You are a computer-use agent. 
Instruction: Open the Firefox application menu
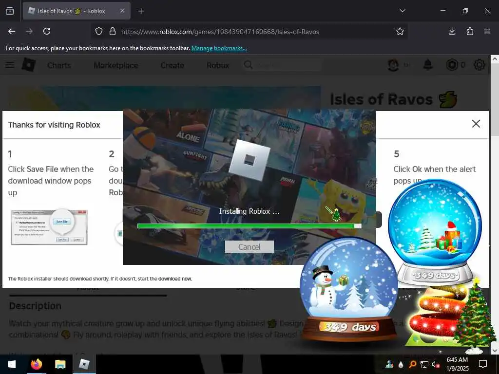pyautogui.click(x=487, y=31)
